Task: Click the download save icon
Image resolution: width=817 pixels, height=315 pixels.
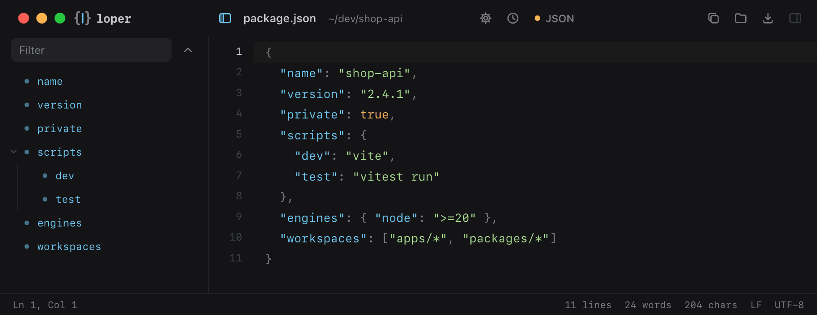Action: click(x=768, y=18)
